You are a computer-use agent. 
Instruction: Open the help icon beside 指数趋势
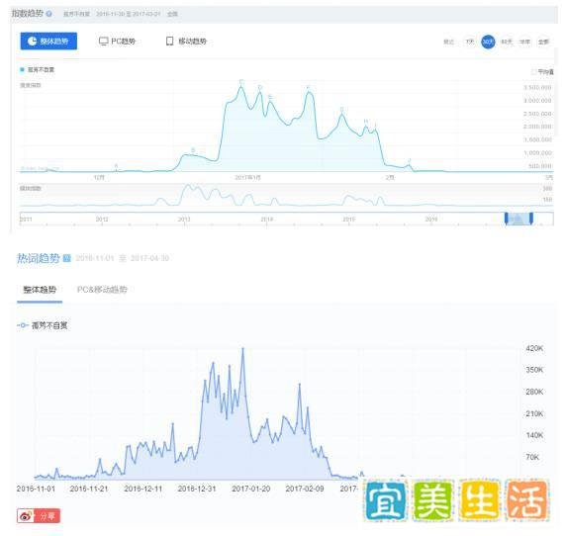pos(48,14)
